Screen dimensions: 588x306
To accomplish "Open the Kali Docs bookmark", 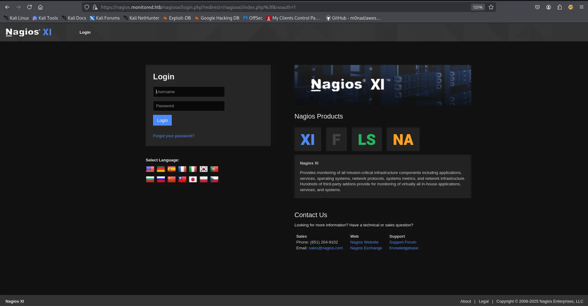I will [x=74, y=18].
